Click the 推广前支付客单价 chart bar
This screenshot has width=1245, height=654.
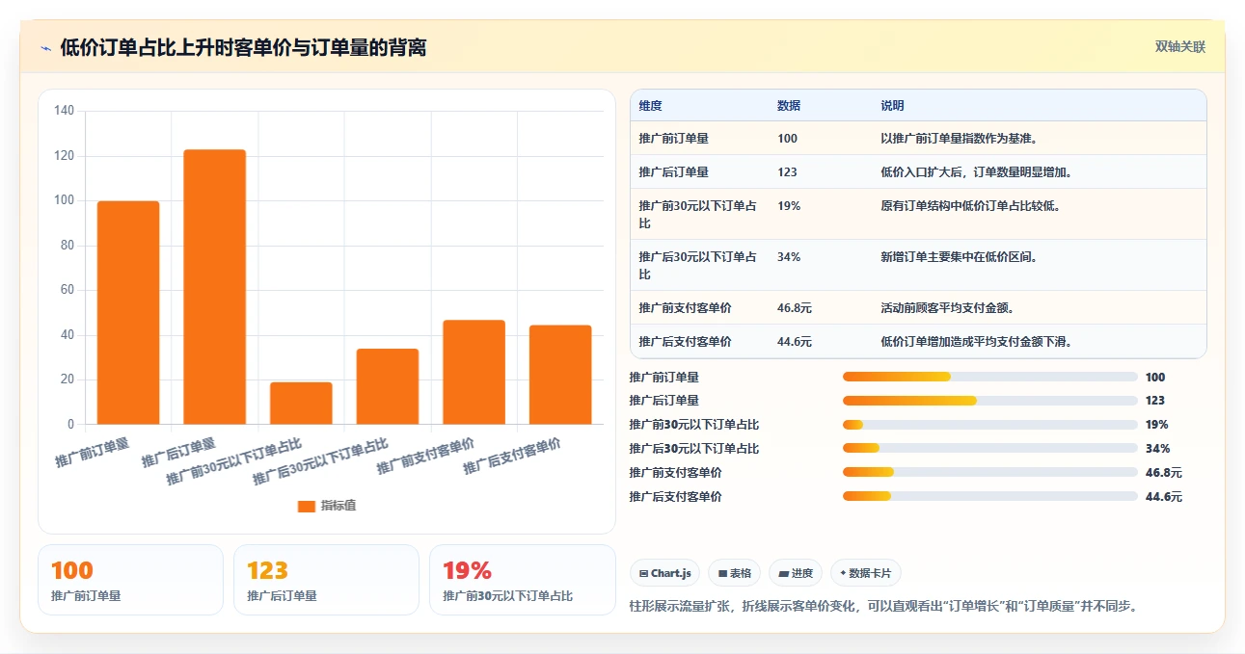pyautogui.click(x=474, y=372)
